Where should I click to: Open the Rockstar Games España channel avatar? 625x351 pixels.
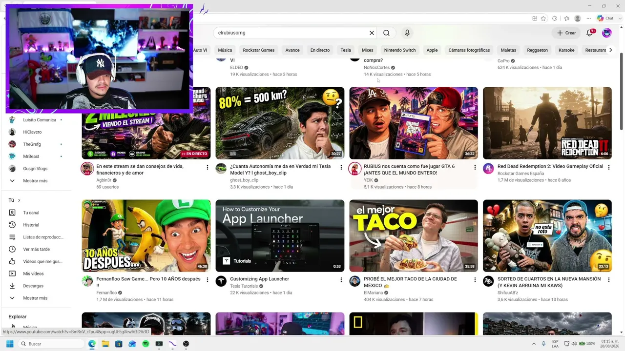(488, 169)
